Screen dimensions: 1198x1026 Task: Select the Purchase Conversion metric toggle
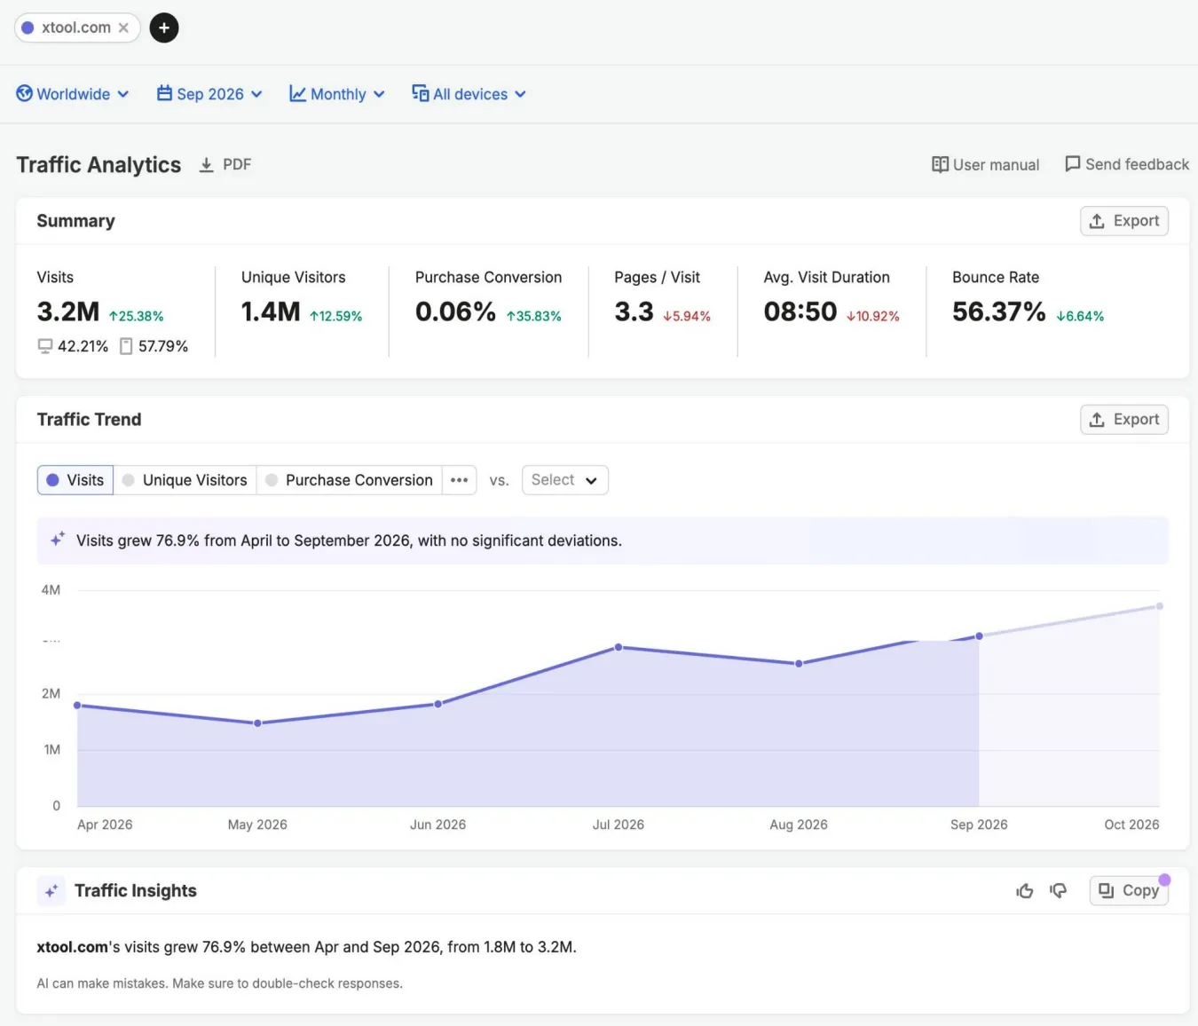coord(349,480)
